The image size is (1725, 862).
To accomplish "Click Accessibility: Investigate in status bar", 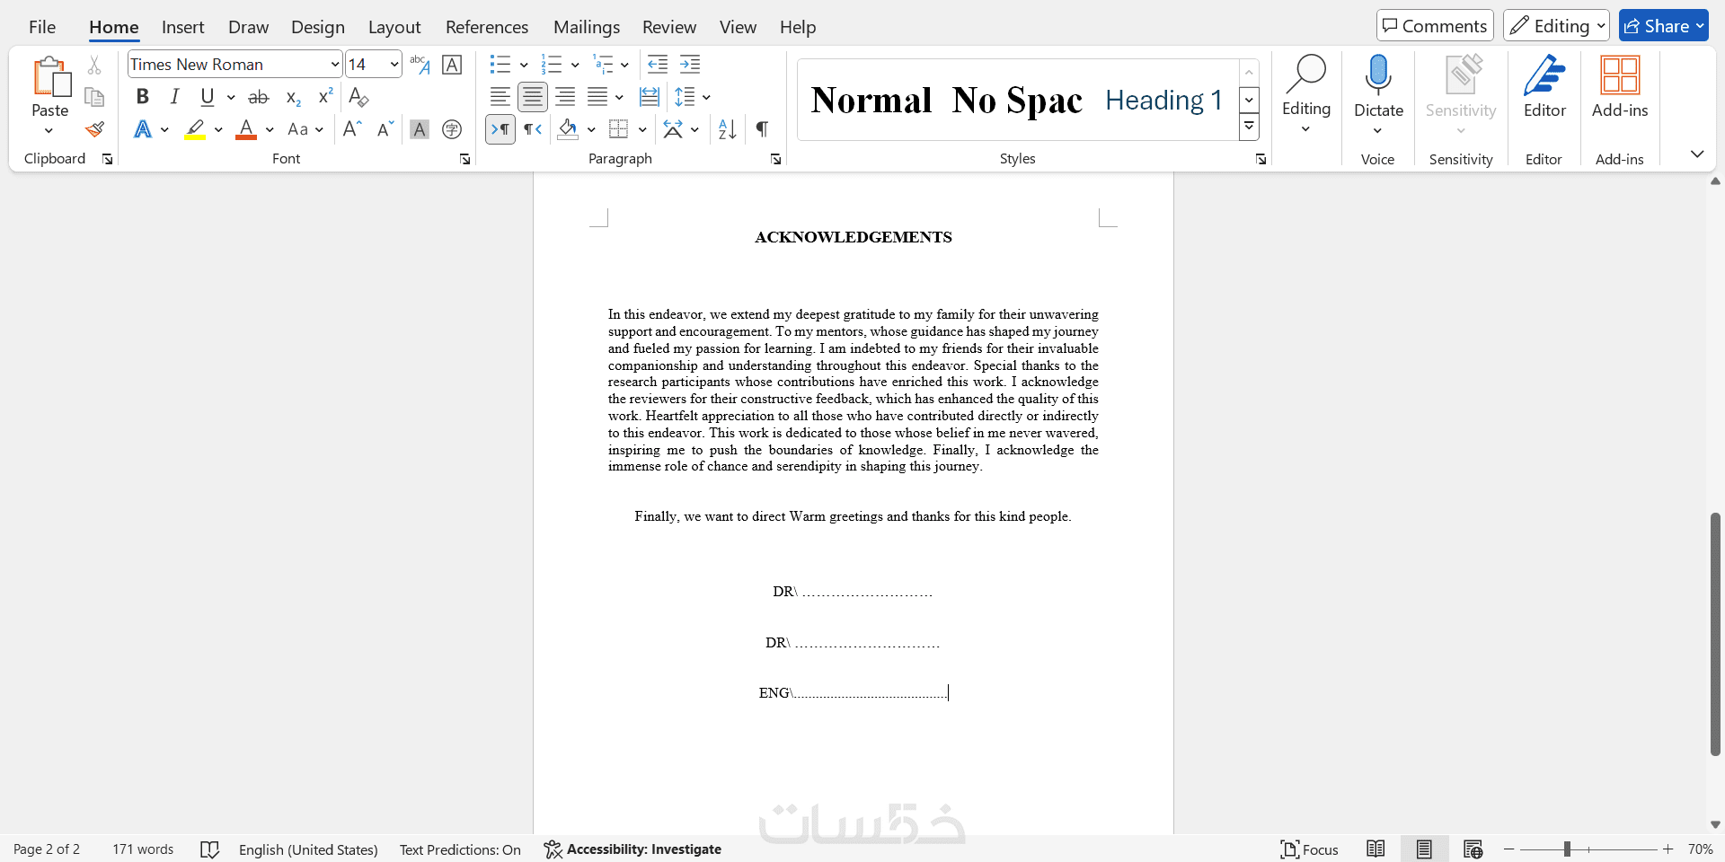I will click(632, 849).
